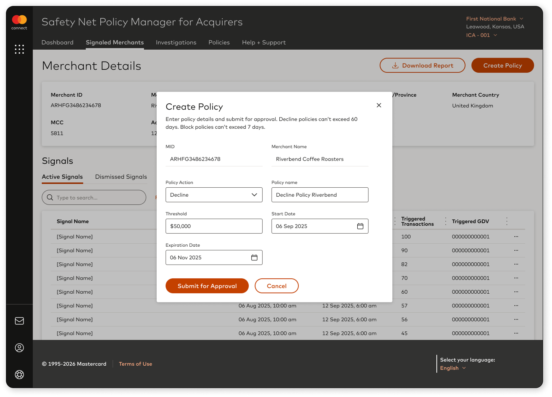The width and height of the screenshot is (552, 397).
Task: Open the Policies tab
Action: click(219, 43)
